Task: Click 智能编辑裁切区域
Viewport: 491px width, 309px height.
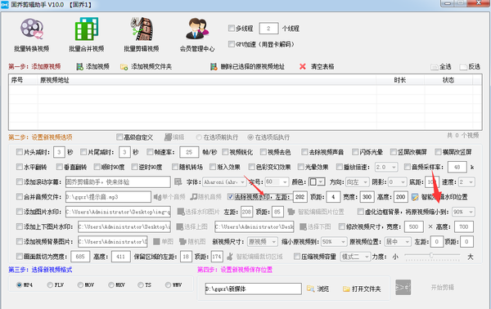Action: [255, 257]
